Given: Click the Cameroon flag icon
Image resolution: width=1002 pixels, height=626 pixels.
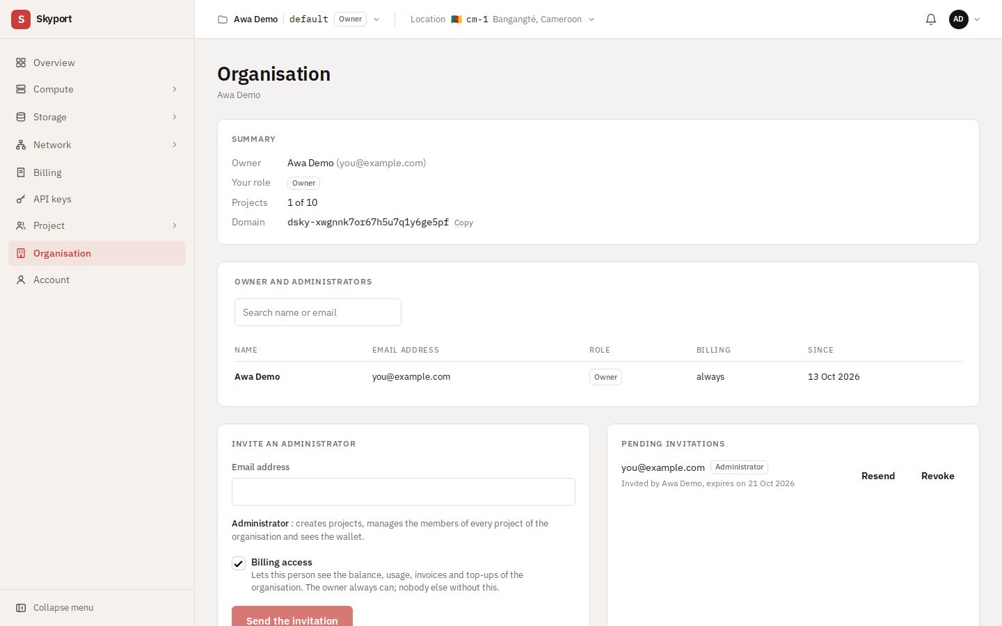Looking at the screenshot, I should 456,19.
